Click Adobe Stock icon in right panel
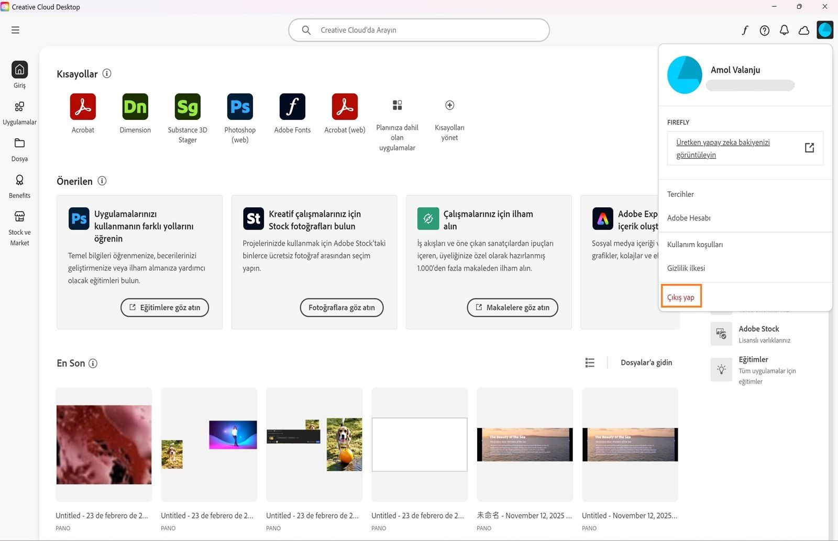Viewport: 838px width, 541px height. pyautogui.click(x=721, y=334)
